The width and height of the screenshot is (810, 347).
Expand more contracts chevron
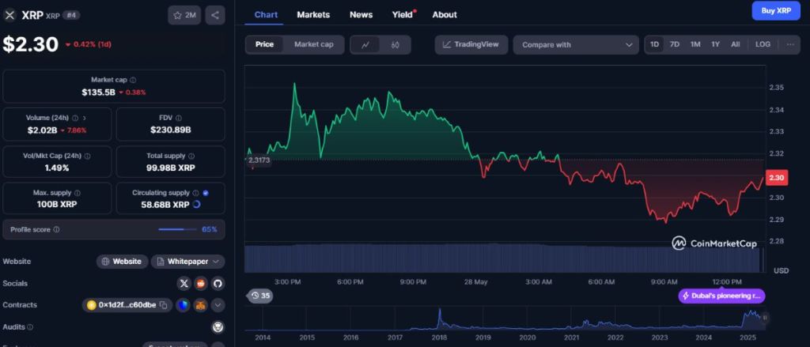(x=218, y=304)
